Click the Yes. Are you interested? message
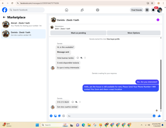 (147, 82)
